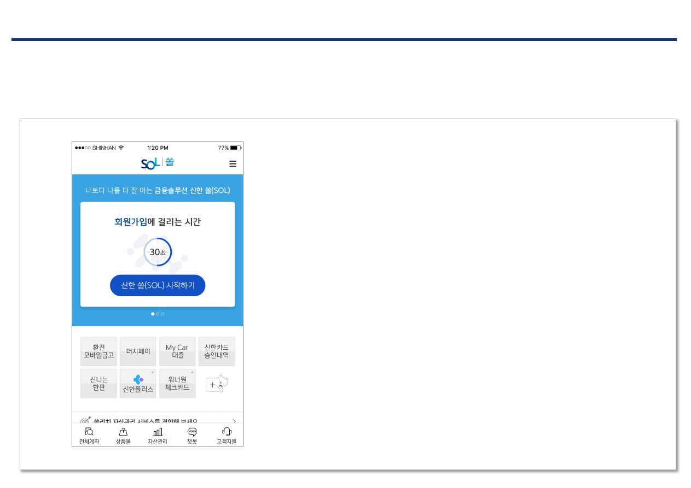Launch the 신나는 한판 tile
Image resolution: width=691 pixels, height=488 pixels.
click(98, 384)
